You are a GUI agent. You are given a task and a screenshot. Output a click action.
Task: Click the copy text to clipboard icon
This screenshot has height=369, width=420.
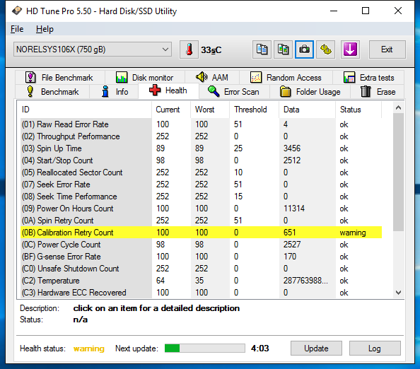point(262,49)
